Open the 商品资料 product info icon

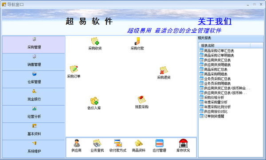pyautogui.click(x=139, y=145)
